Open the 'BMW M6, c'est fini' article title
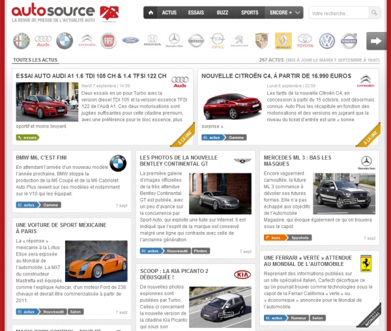 pos(41,158)
